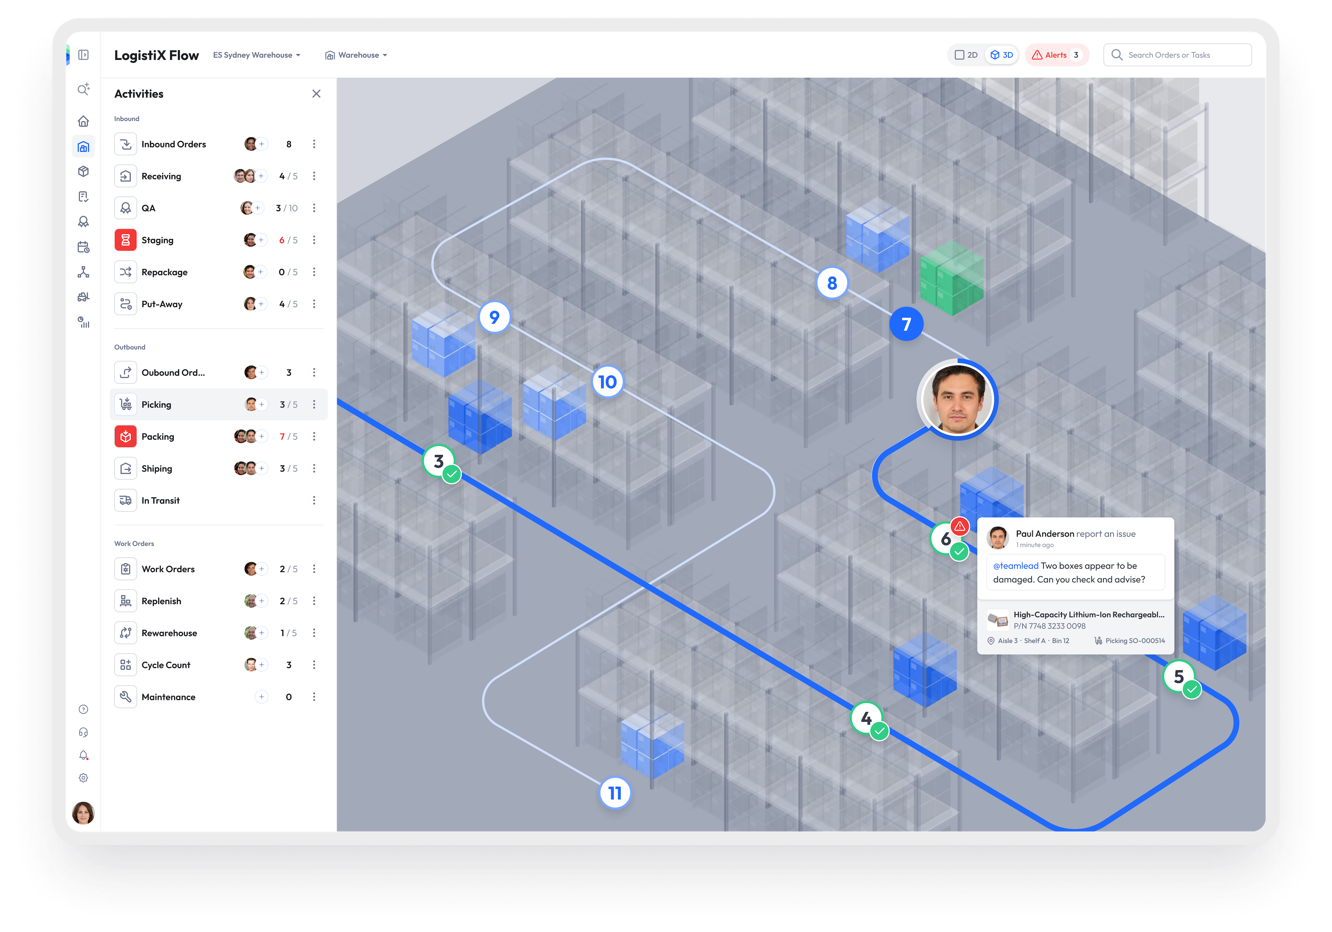This screenshot has width=1332, height=932.
Task: Collapse the navigation sidebar using top-left icon
Action: point(83,55)
